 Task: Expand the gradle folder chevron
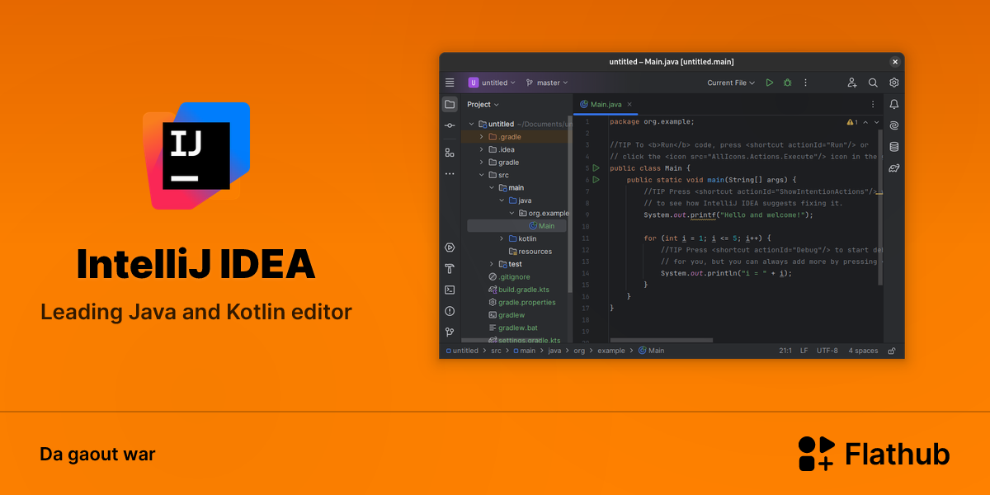(482, 163)
